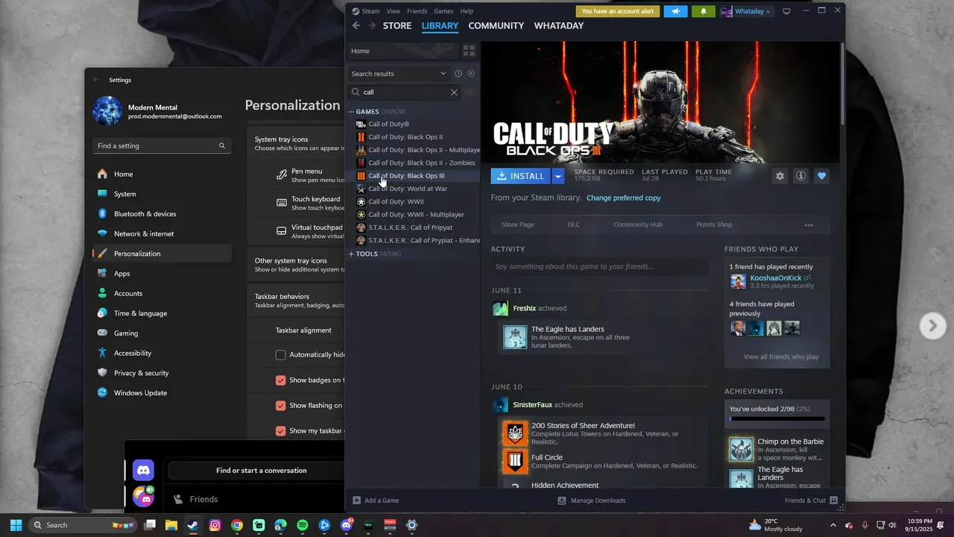Show hidden system tray icons chevron
This screenshot has height=537, width=954.
pos(833,525)
